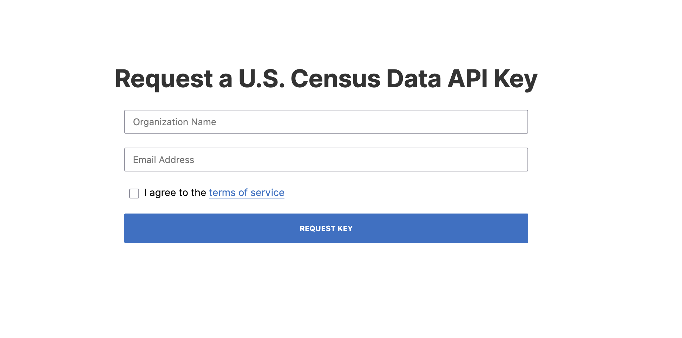Screen dimensions: 682x338
Task: View terms of service via the link
Action: coord(247,192)
